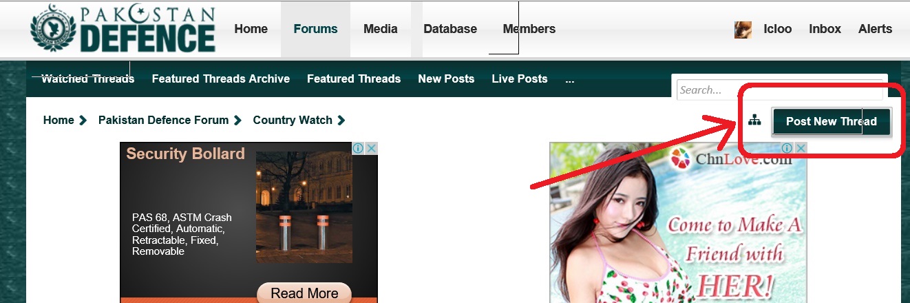This screenshot has width=910, height=303.
Task: Close the Security Bollard ad with X icon
Action: [371, 148]
